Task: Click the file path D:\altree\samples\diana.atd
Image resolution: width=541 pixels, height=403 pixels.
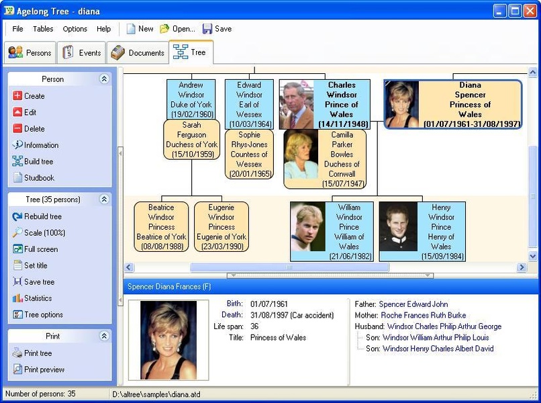Action: point(156,394)
